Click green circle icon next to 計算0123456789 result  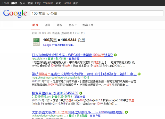pos(81,93)
